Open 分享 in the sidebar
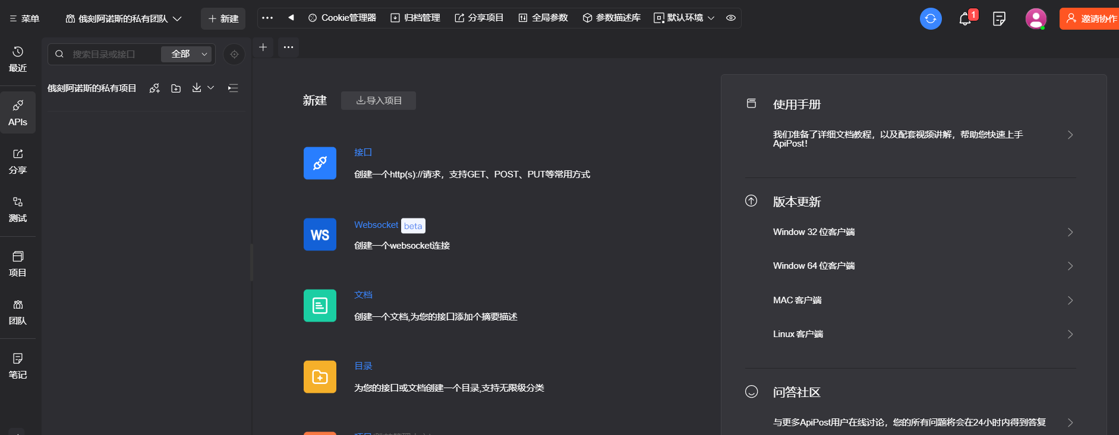The image size is (1119, 435). [18, 161]
